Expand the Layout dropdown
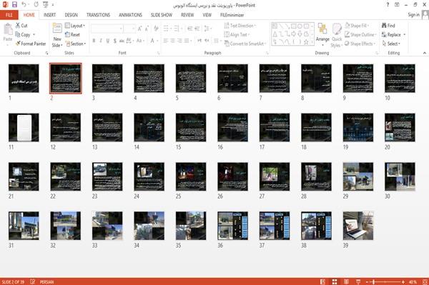This screenshot has height=285, width=429. click(x=74, y=26)
